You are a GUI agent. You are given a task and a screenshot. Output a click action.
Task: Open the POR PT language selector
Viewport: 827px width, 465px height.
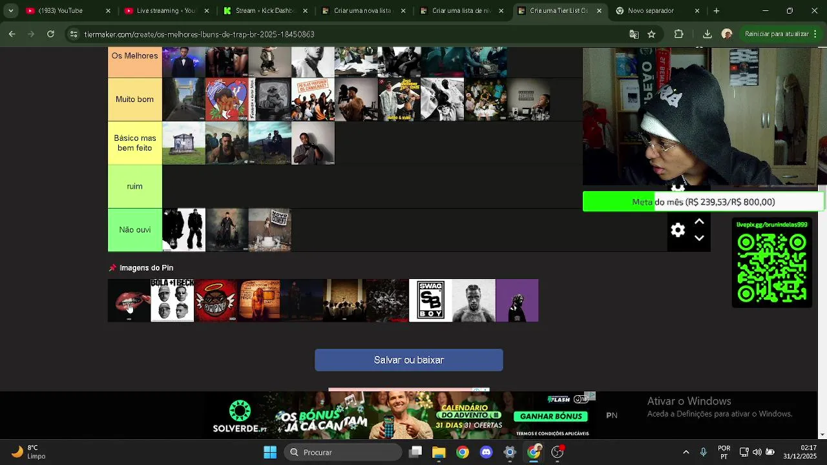coord(724,452)
